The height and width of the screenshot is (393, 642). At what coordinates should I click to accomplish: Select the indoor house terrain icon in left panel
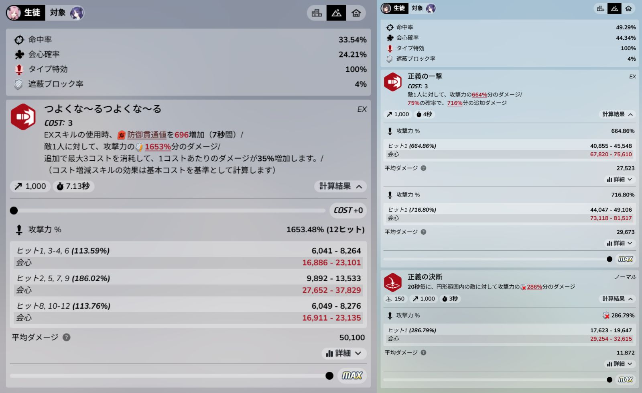pyautogui.click(x=356, y=13)
